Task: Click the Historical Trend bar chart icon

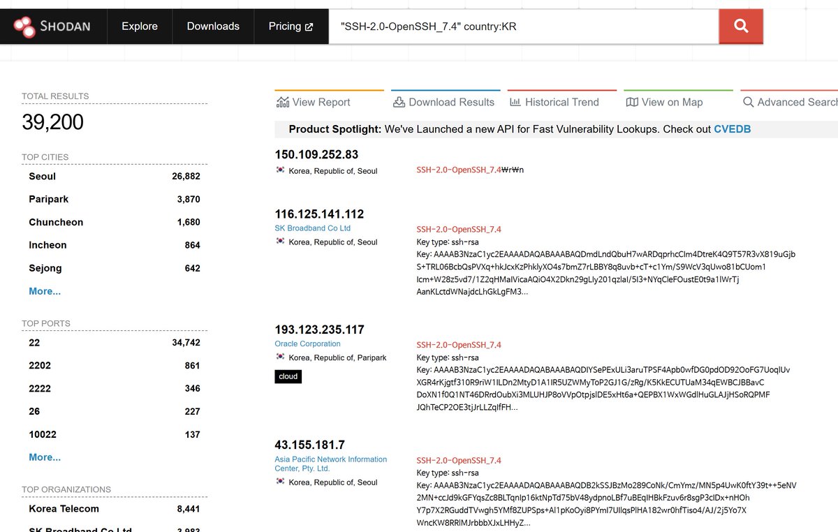Action: point(515,102)
